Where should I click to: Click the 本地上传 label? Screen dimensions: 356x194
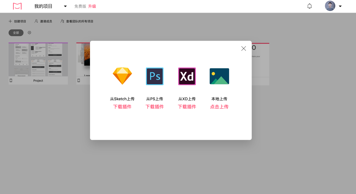tap(219, 99)
